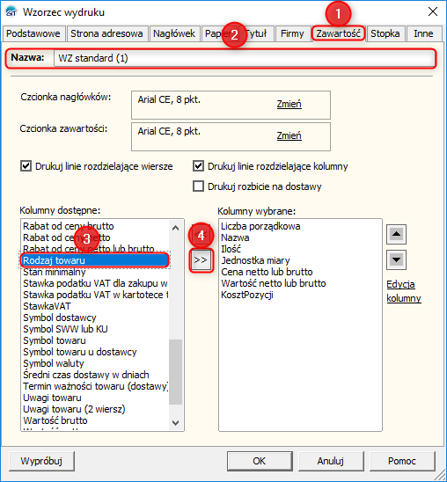Click scroll up arrow in Kolumny dostępne
The image size is (447, 482).
(x=175, y=228)
